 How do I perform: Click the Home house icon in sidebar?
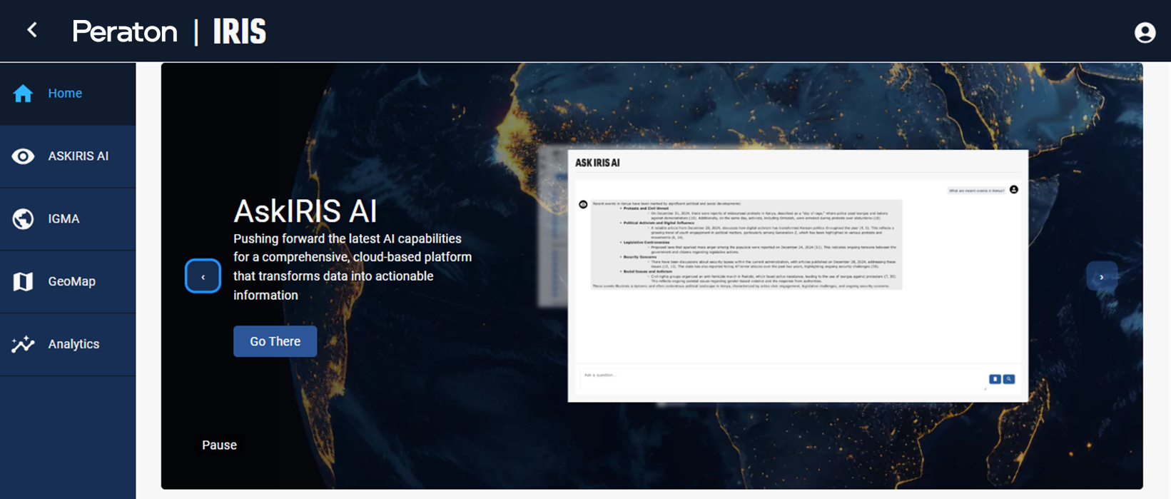(23, 94)
